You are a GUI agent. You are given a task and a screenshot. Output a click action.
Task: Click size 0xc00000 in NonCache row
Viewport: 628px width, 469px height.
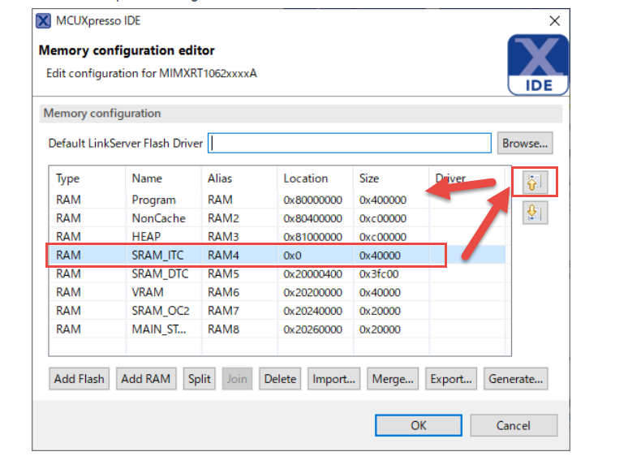pos(383,218)
